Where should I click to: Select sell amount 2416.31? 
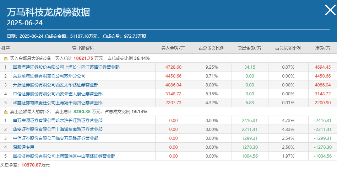pos(250,121)
